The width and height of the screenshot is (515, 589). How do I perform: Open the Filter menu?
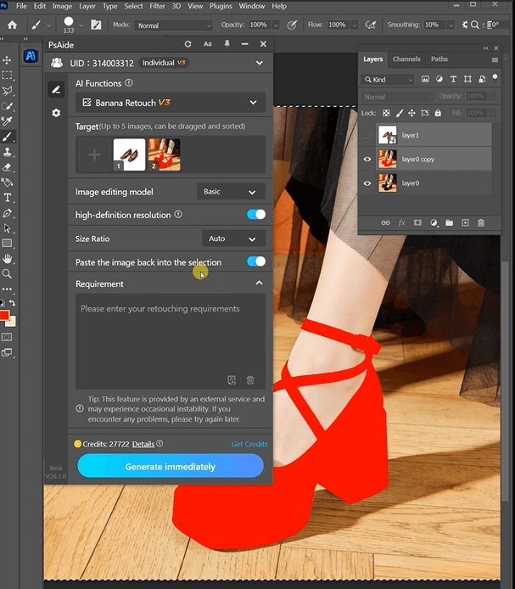coord(157,6)
